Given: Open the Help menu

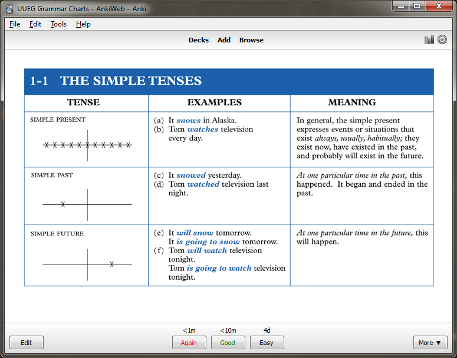Looking at the screenshot, I should (x=83, y=24).
